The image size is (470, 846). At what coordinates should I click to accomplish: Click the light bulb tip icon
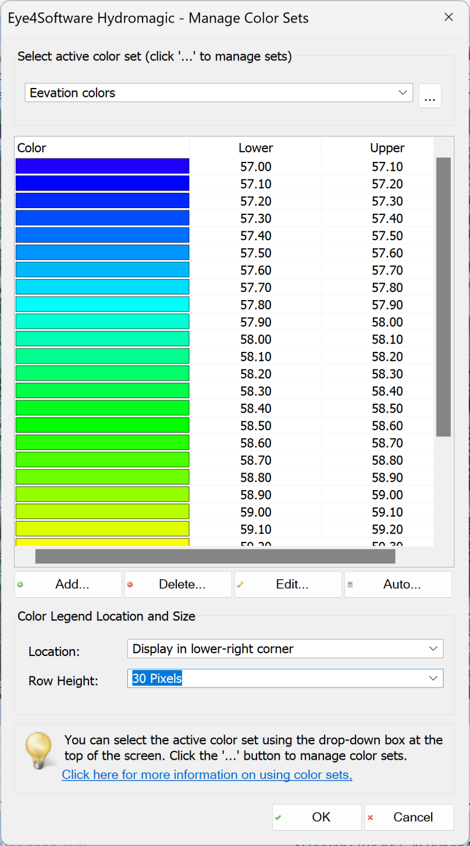click(39, 751)
